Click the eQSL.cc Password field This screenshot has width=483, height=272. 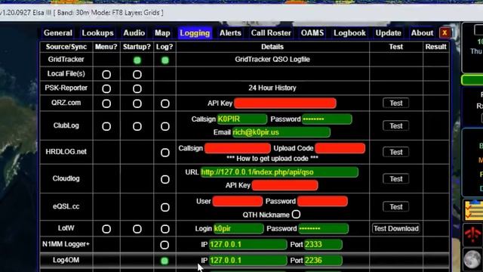(x=322, y=202)
